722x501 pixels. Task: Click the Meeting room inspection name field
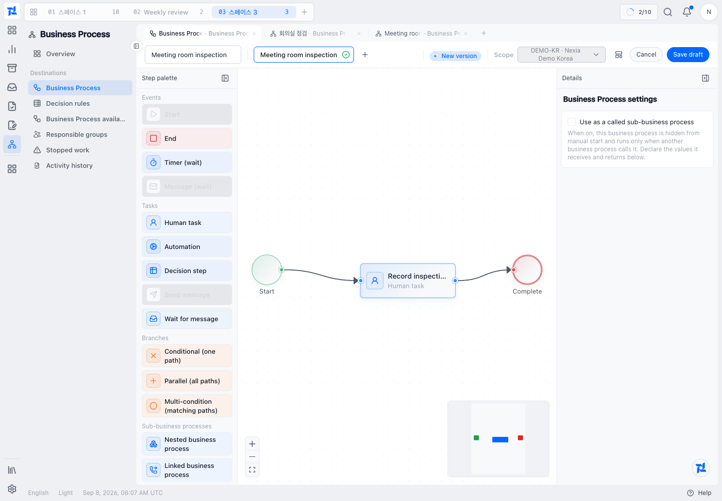[x=193, y=55]
